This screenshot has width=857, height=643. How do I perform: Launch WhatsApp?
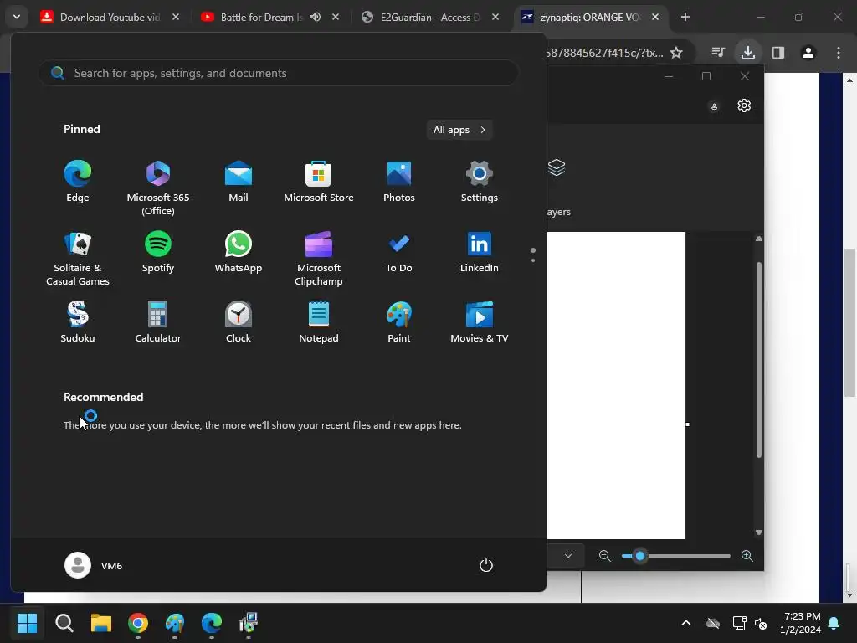tap(239, 252)
